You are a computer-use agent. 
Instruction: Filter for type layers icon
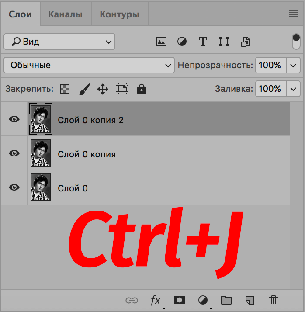tap(203, 42)
